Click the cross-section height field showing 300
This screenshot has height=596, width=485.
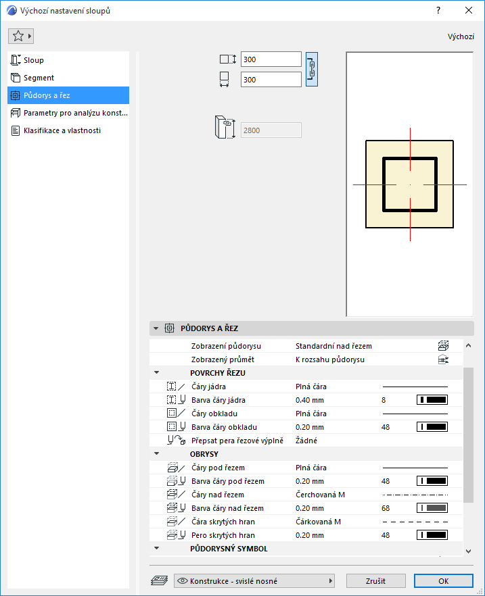pyautogui.click(x=271, y=59)
